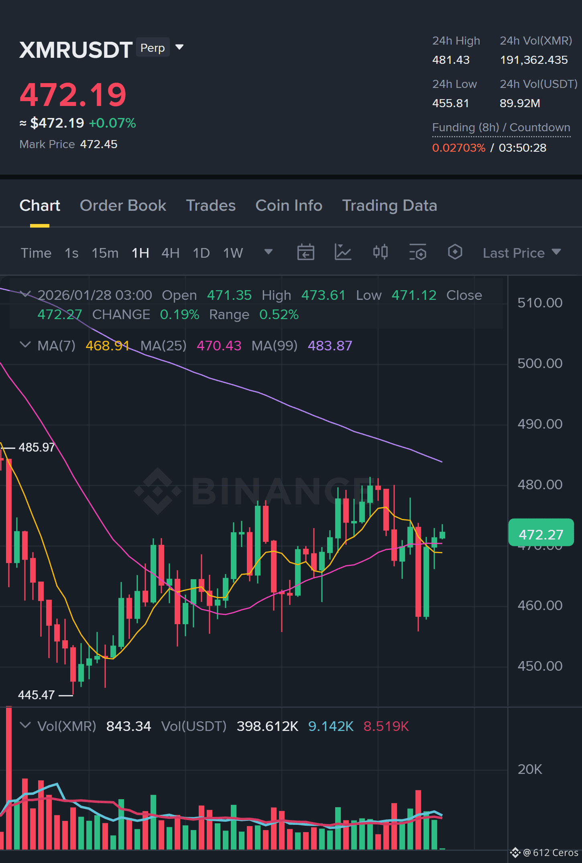Open the candlestick chart type icon

pyautogui.click(x=380, y=252)
